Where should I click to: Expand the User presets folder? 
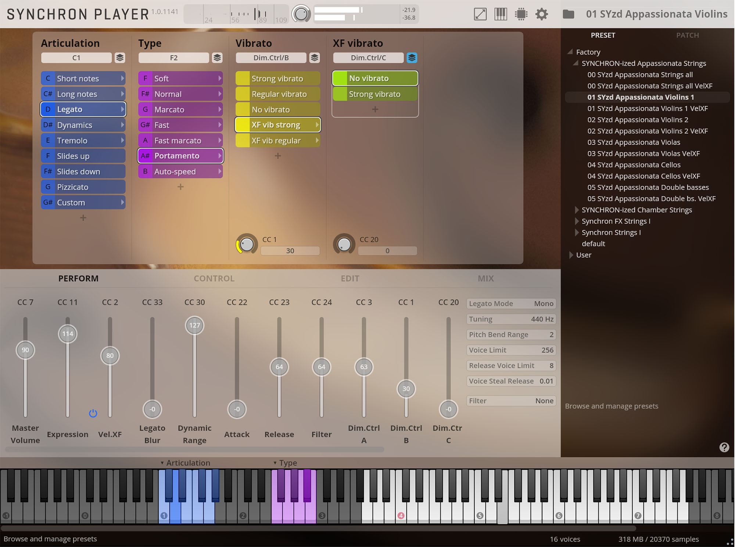(x=571, y=255)
